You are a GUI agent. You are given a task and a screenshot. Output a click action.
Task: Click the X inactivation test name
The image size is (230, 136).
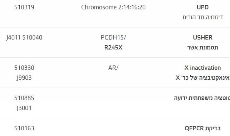click(203, 68)
